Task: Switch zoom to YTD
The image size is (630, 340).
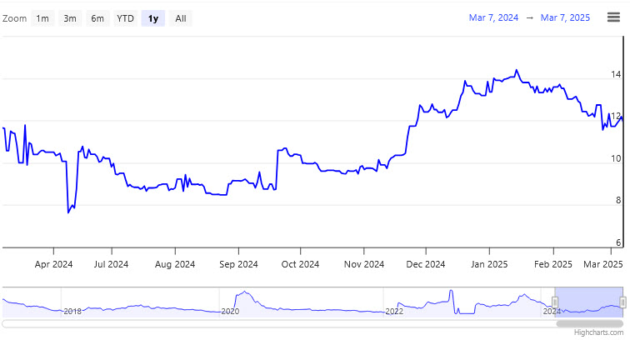Action: coord(125,18)
